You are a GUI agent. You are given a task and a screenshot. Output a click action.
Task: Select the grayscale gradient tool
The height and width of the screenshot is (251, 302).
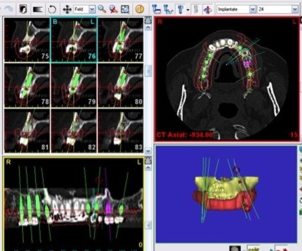click(x=38, y=9)
